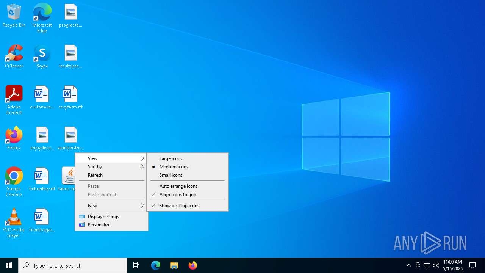Select the customvie... Word document icon
Image resolution: width=485 pixels, height=273 pixels.
pyautogui.click(x=42, y=98)
